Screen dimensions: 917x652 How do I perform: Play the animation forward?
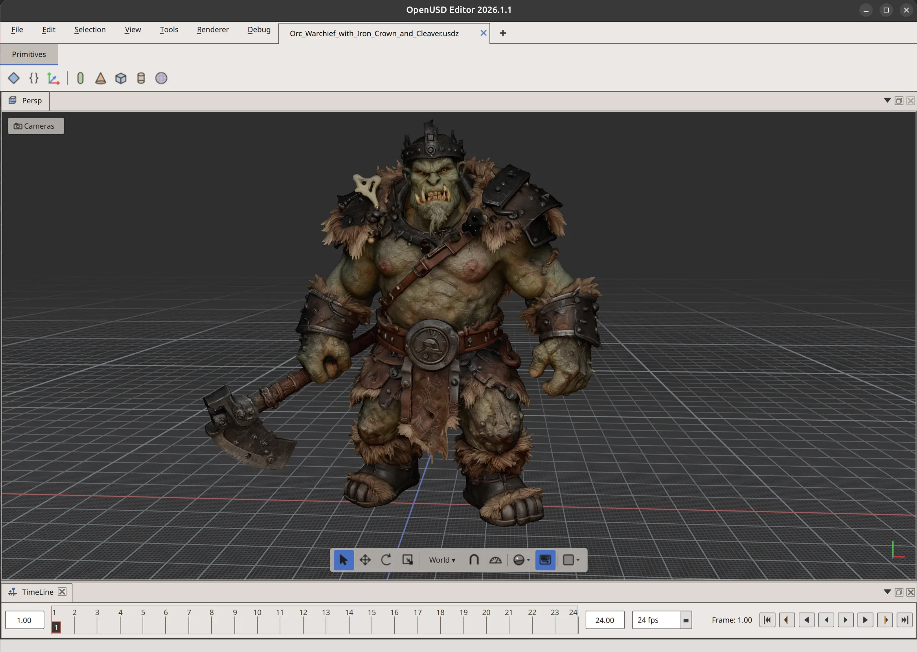865,620
